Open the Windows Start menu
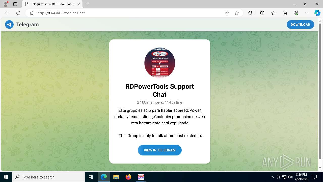 [x=6, y=177]
